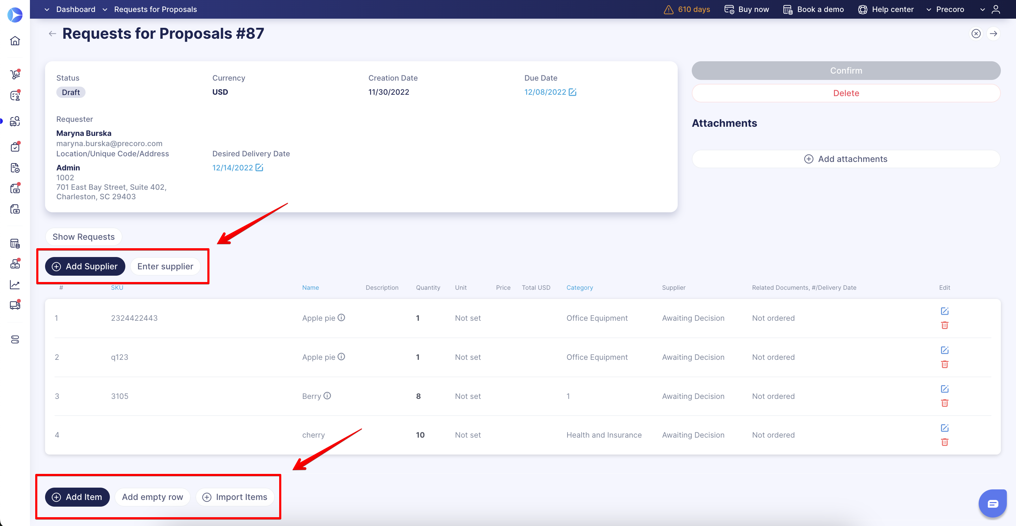
Task: Open the settings icon at the sidebar bottom
Action: (x=15, y=339)
